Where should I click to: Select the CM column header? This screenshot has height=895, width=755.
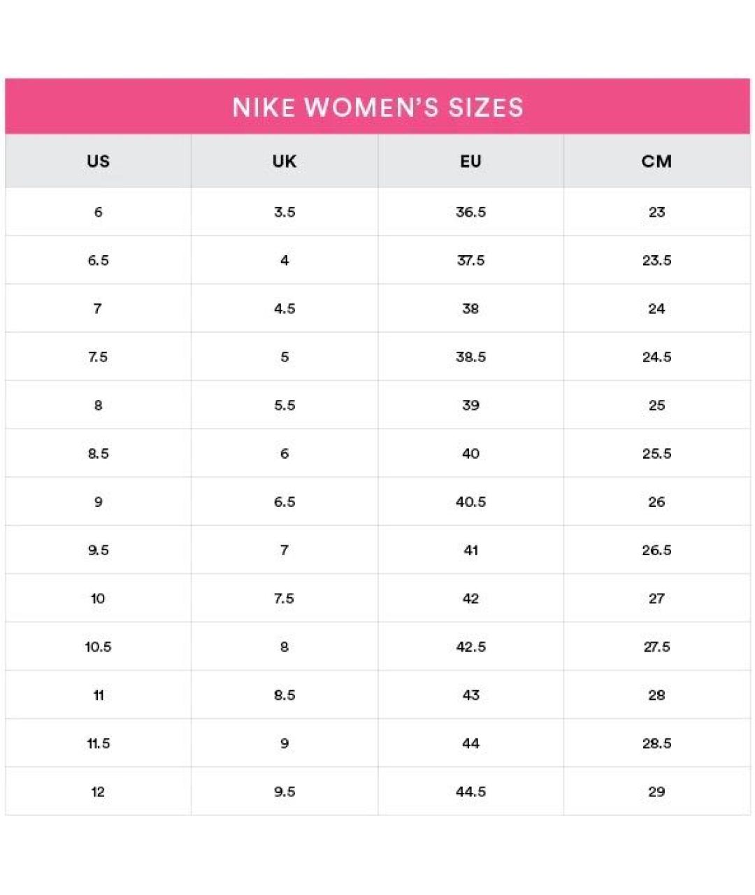[x=657, y=161]
